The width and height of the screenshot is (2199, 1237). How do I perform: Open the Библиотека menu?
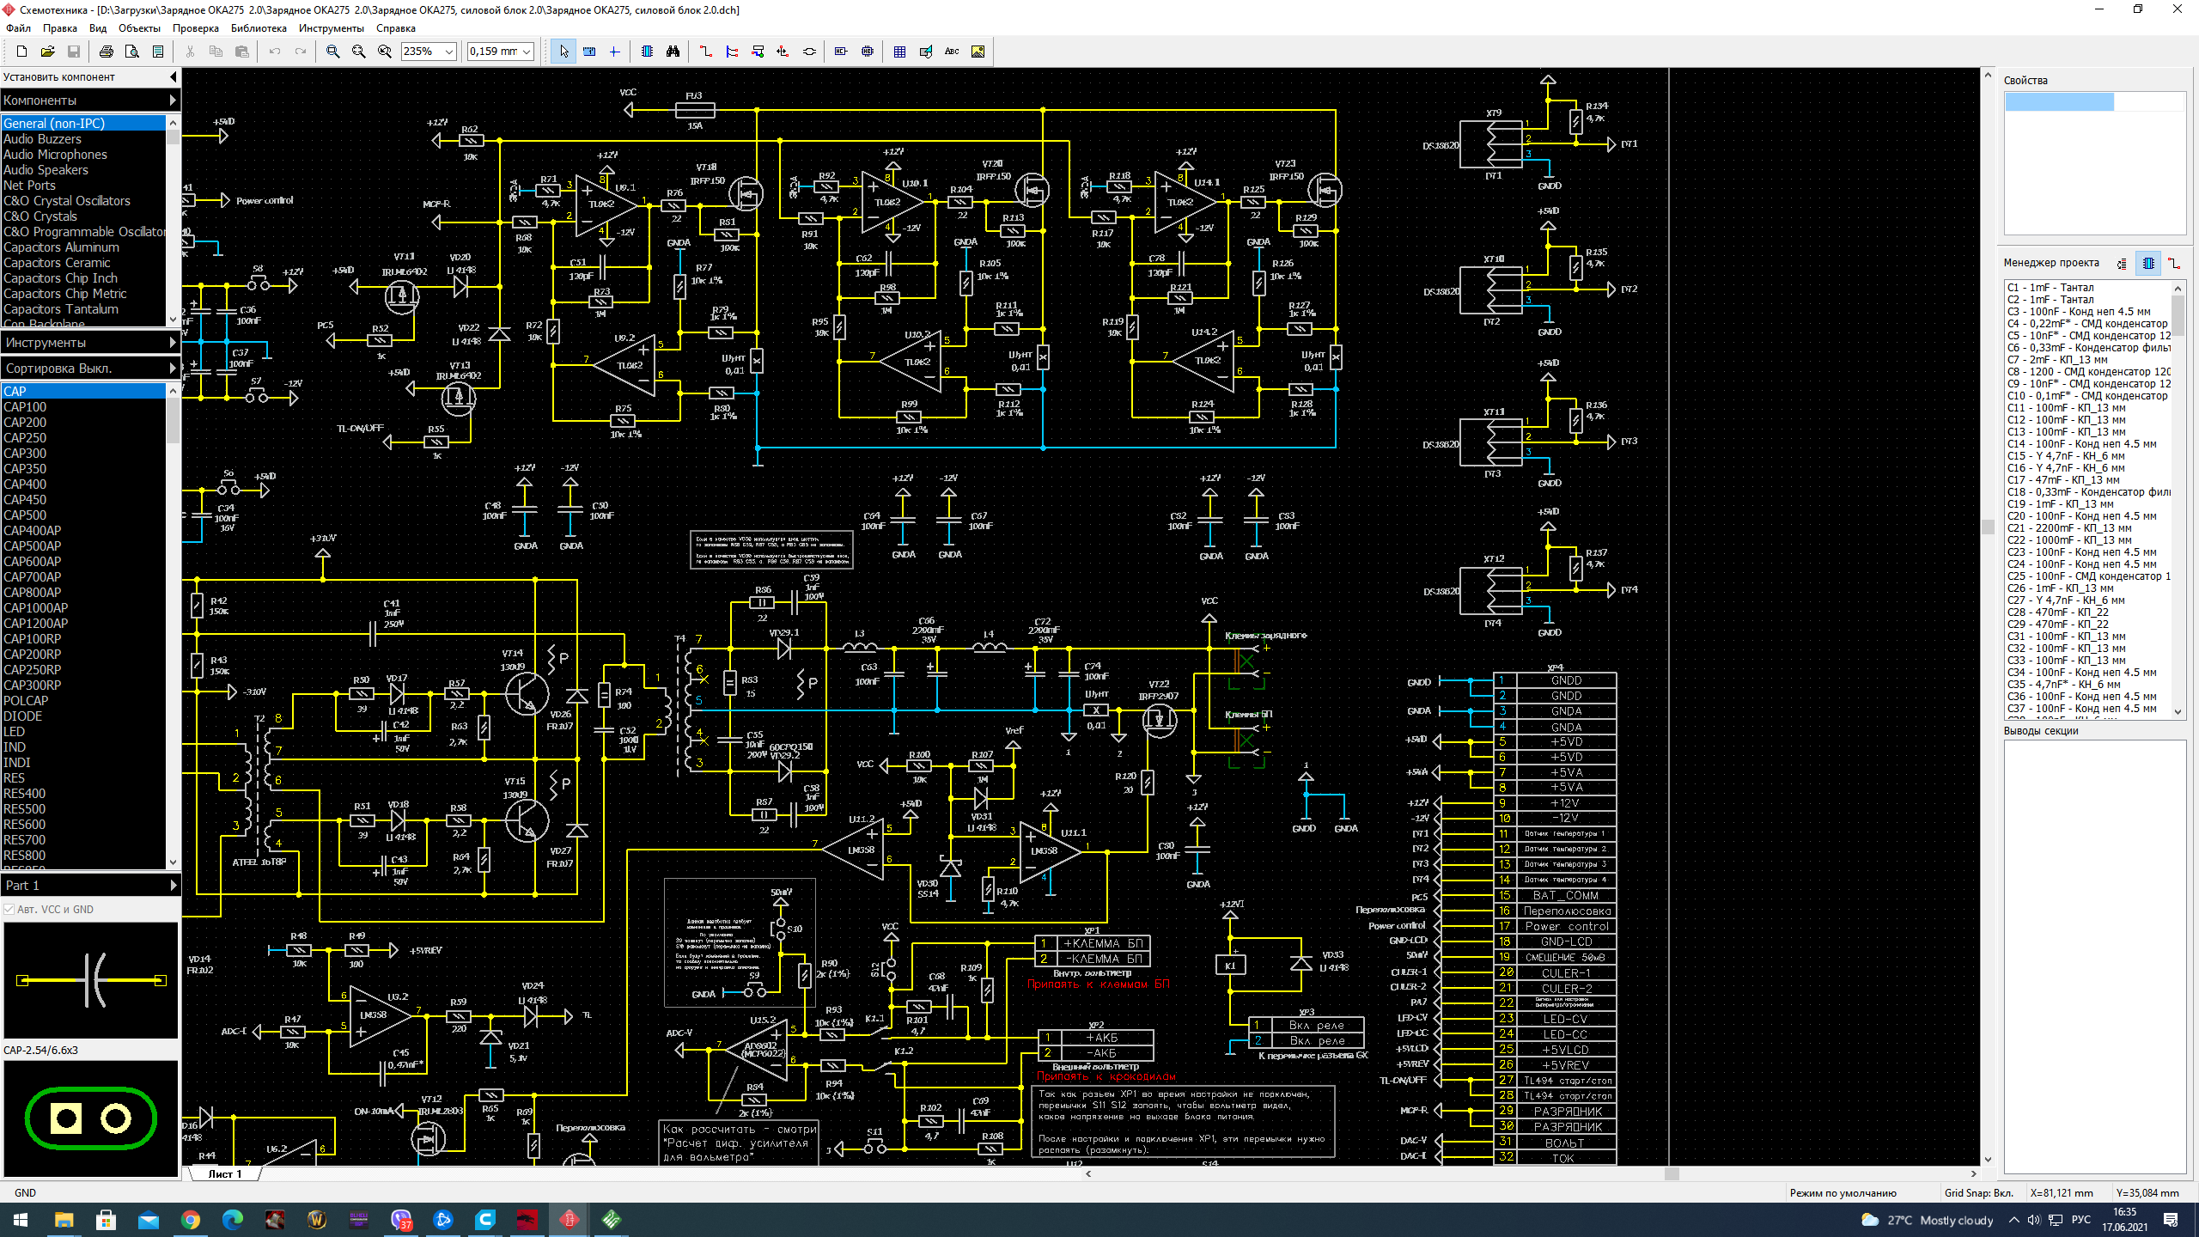pos(258,28)
